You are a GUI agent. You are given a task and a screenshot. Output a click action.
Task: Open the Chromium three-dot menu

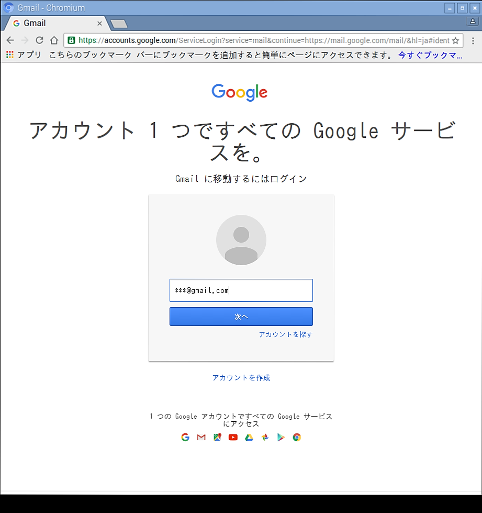coord(473,40)
